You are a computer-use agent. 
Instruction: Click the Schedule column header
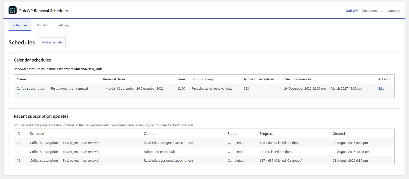(x=37, y=134)
